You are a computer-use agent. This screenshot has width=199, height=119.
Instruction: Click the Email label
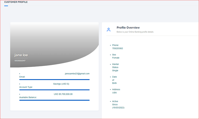(22, 77)
